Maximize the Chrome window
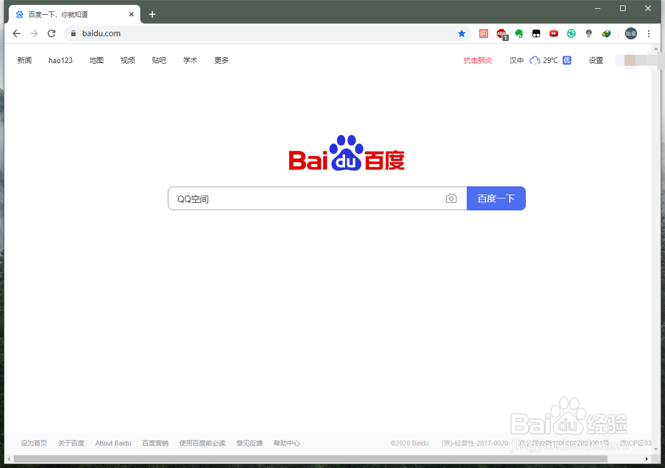Image resolution: width=665 pixels, height=468 pixels. [x=623, y=8]
